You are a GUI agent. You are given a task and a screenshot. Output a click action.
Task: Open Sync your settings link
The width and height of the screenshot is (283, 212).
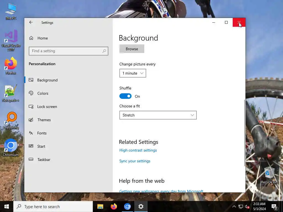point(135,161)
